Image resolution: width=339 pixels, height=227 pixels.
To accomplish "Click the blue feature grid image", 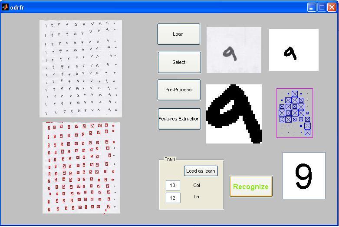I will (295, 113).
